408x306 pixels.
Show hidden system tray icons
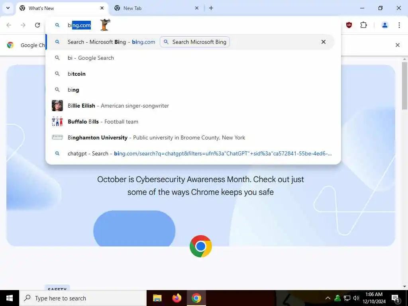328,298
